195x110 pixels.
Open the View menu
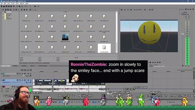[x=9, y=3]
